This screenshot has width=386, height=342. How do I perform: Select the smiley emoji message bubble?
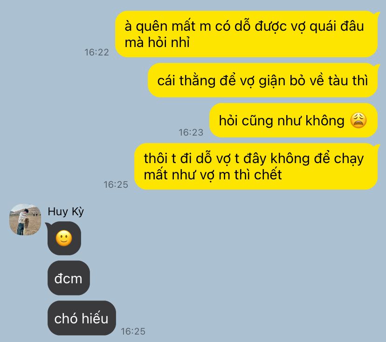tap(64, 238)
